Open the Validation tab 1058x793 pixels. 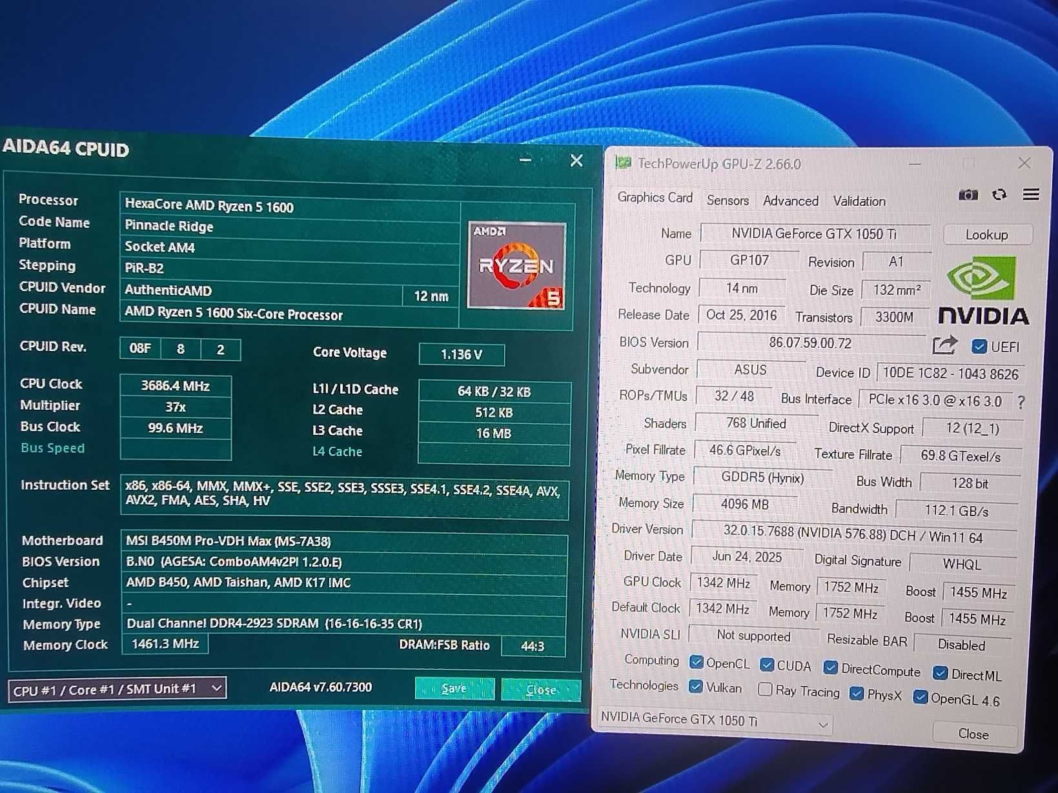(x=859, y=201)
